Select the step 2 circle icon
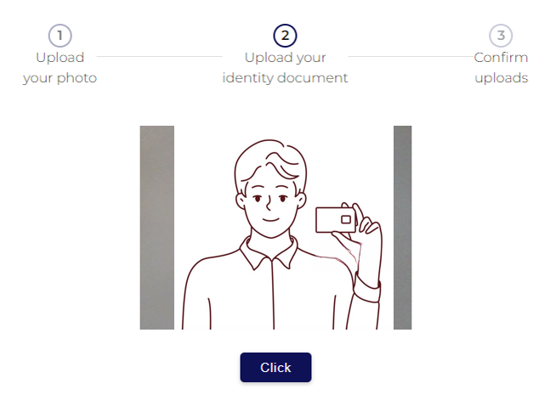This screenshot has height=395, width=550. [x=285, y=36]
